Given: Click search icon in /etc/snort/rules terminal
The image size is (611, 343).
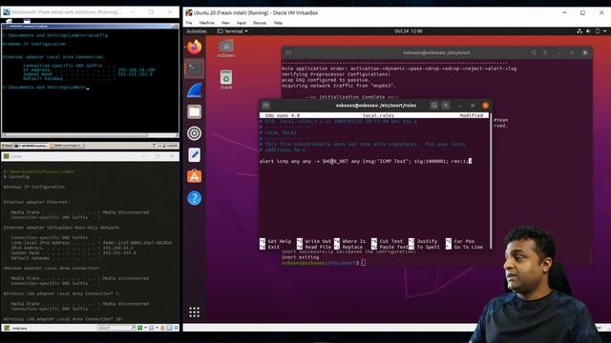Looking at the screenshot, I should [433, 106].
